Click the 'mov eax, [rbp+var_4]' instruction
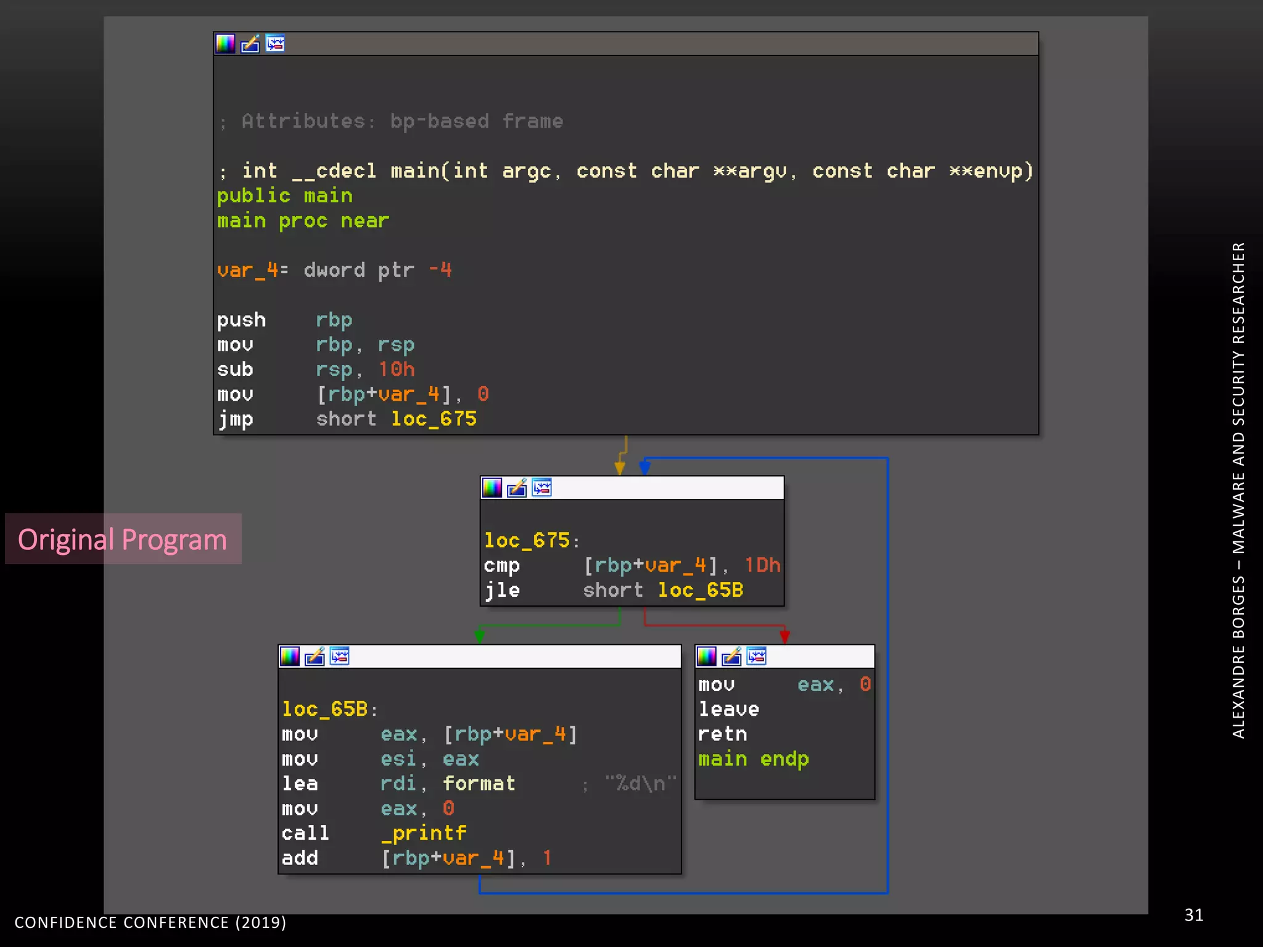The image size is (1263, 947). click(x=430, y=734)
